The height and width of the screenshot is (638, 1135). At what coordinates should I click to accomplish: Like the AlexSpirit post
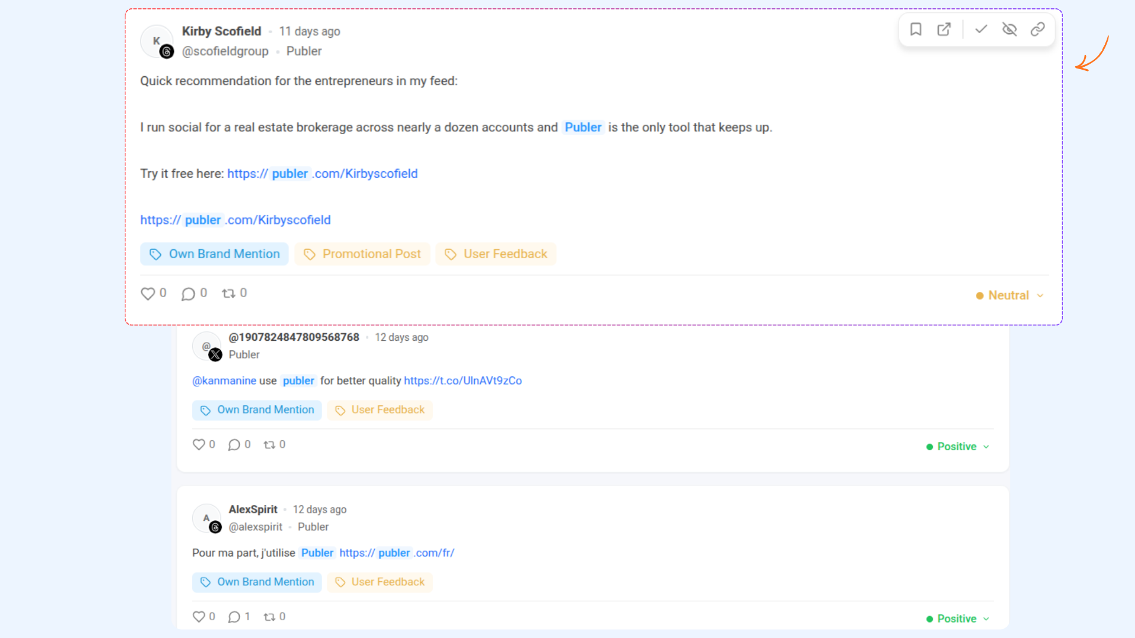click(x=199, y=617)
